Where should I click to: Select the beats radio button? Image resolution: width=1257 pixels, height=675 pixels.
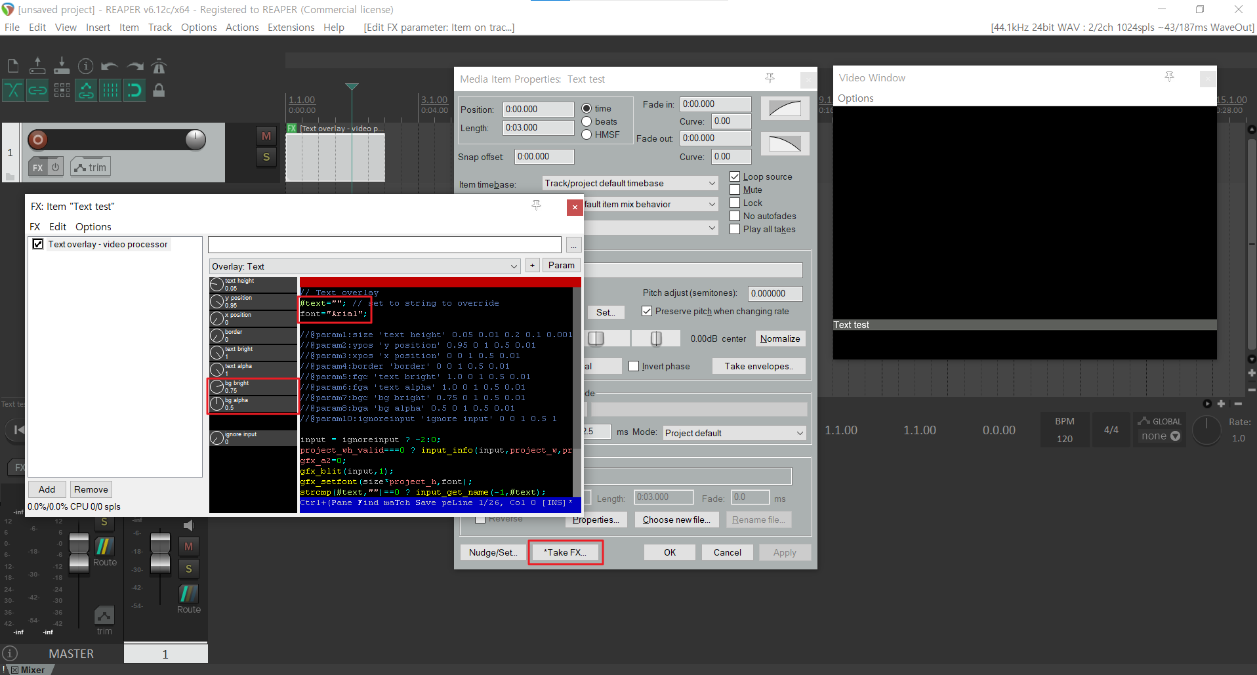tap(587, 121)
